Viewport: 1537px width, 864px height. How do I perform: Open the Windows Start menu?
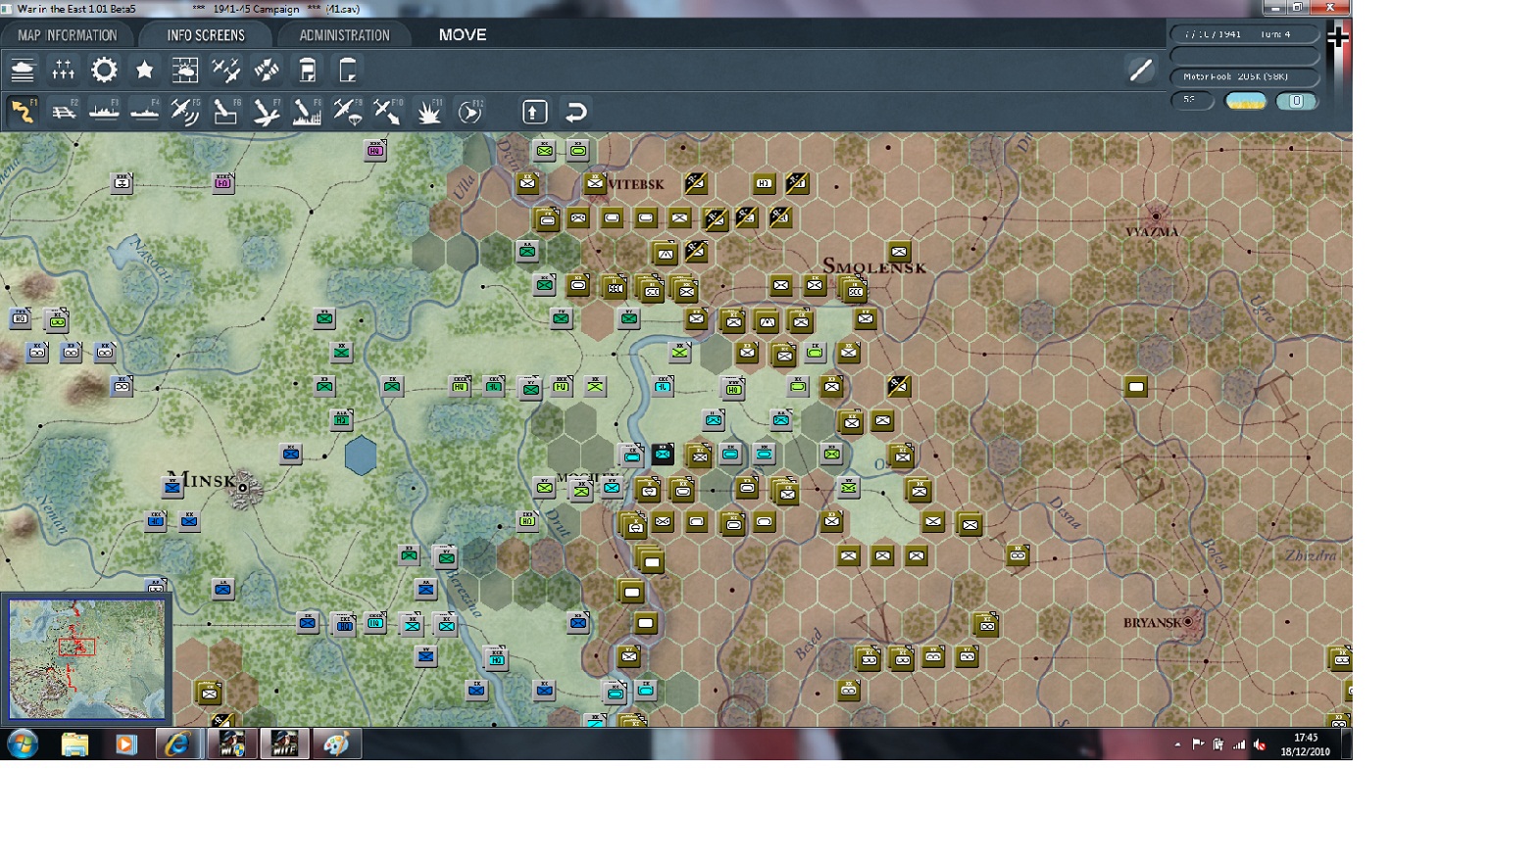[x=22, y=744]
